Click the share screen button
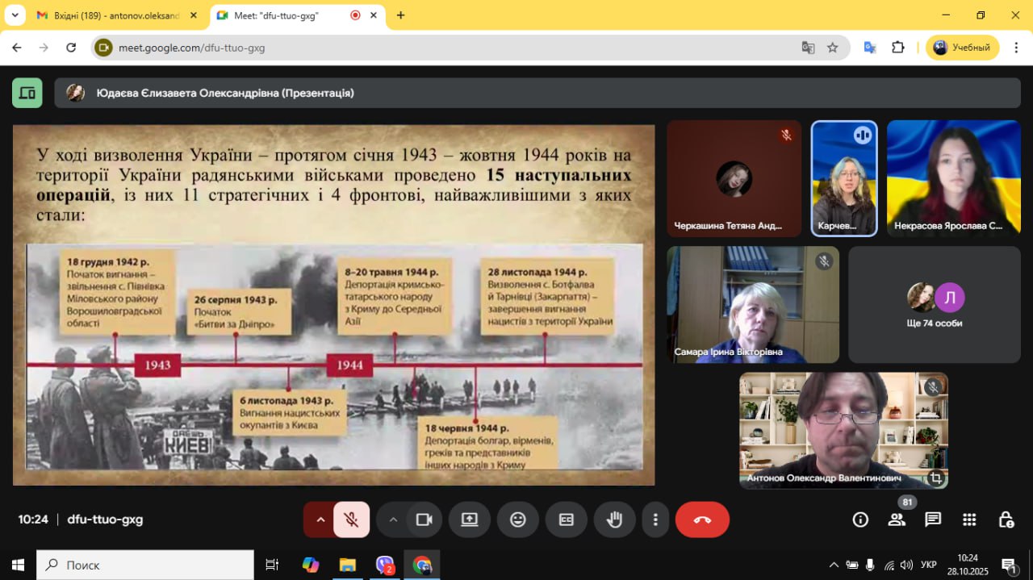The width and height of the screenshot is (1033, 580). click(x=470, y=519)
